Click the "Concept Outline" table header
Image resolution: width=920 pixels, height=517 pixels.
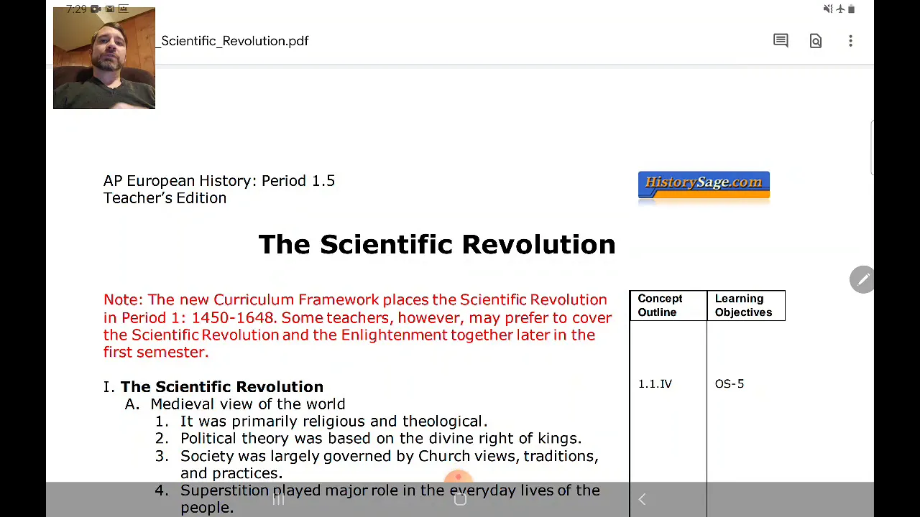[x=668, y=305]
